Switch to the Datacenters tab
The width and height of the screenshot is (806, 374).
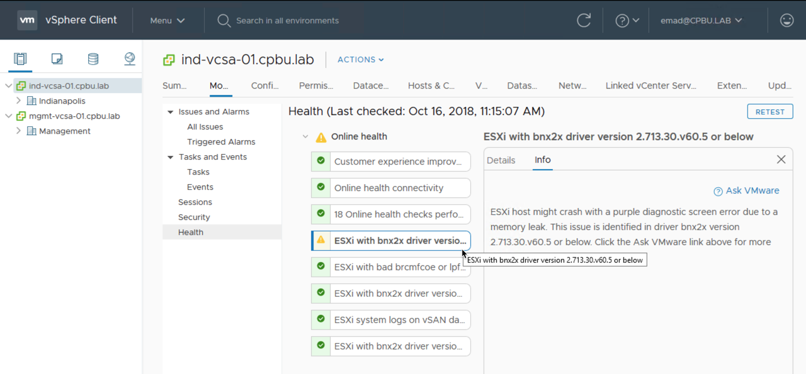[371, 85]
